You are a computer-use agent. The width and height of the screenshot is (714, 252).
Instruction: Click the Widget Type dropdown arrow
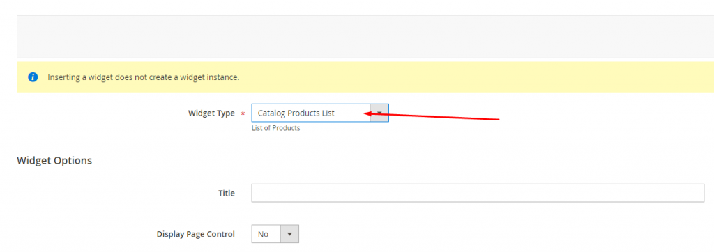tap(379, 113)
